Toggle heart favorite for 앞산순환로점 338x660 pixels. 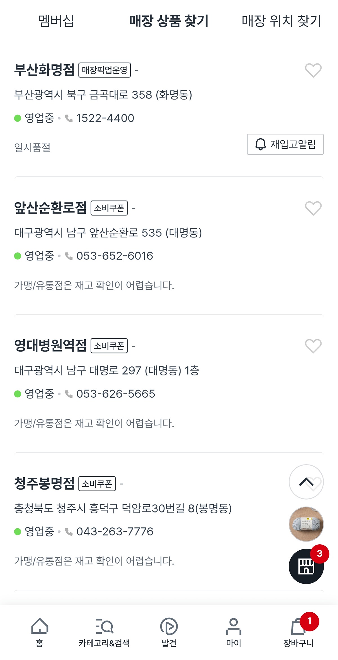(x=313, y=208)
